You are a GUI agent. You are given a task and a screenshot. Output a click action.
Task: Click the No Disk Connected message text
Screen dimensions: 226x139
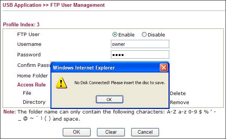120,83
